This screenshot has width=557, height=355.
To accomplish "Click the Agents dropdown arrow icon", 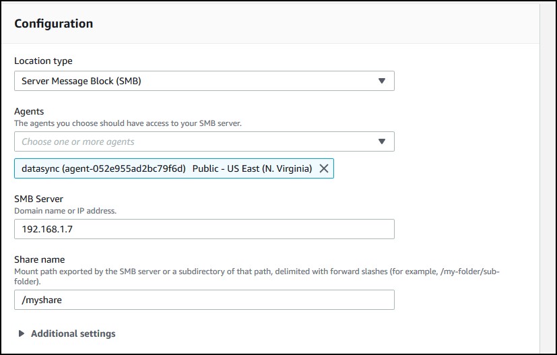I will point(382,141).
